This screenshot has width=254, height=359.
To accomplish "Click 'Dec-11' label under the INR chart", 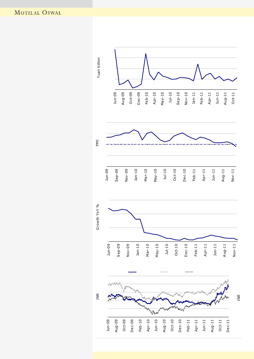I will coord(228,326).
